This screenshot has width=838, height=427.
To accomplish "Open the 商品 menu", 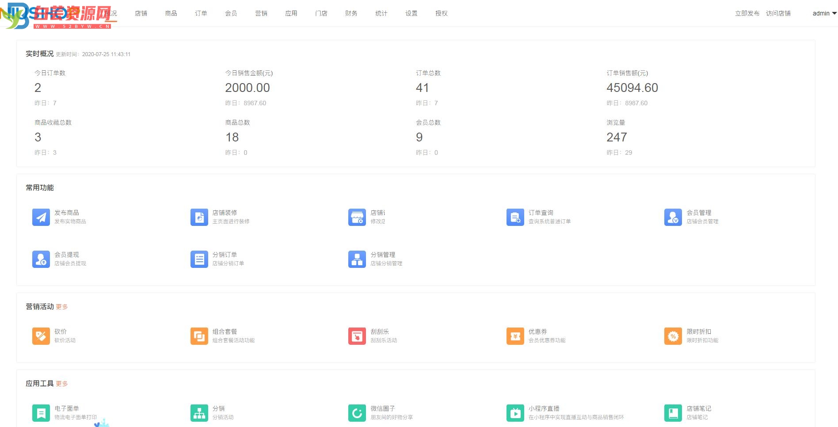I will [x=171, y=13].
